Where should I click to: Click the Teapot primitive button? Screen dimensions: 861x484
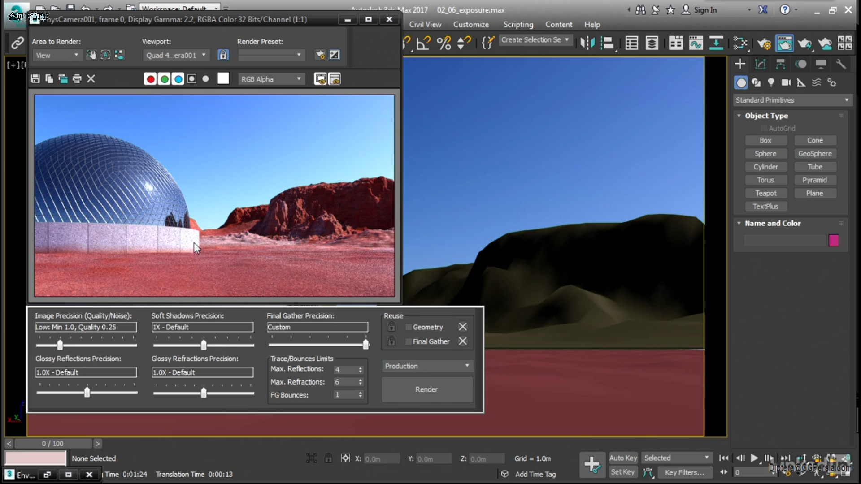pyautogui.click(x=766, y=193)
